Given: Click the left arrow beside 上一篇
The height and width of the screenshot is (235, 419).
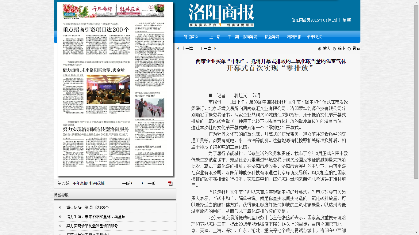Looking at the screenshot, I should [178, 48].
